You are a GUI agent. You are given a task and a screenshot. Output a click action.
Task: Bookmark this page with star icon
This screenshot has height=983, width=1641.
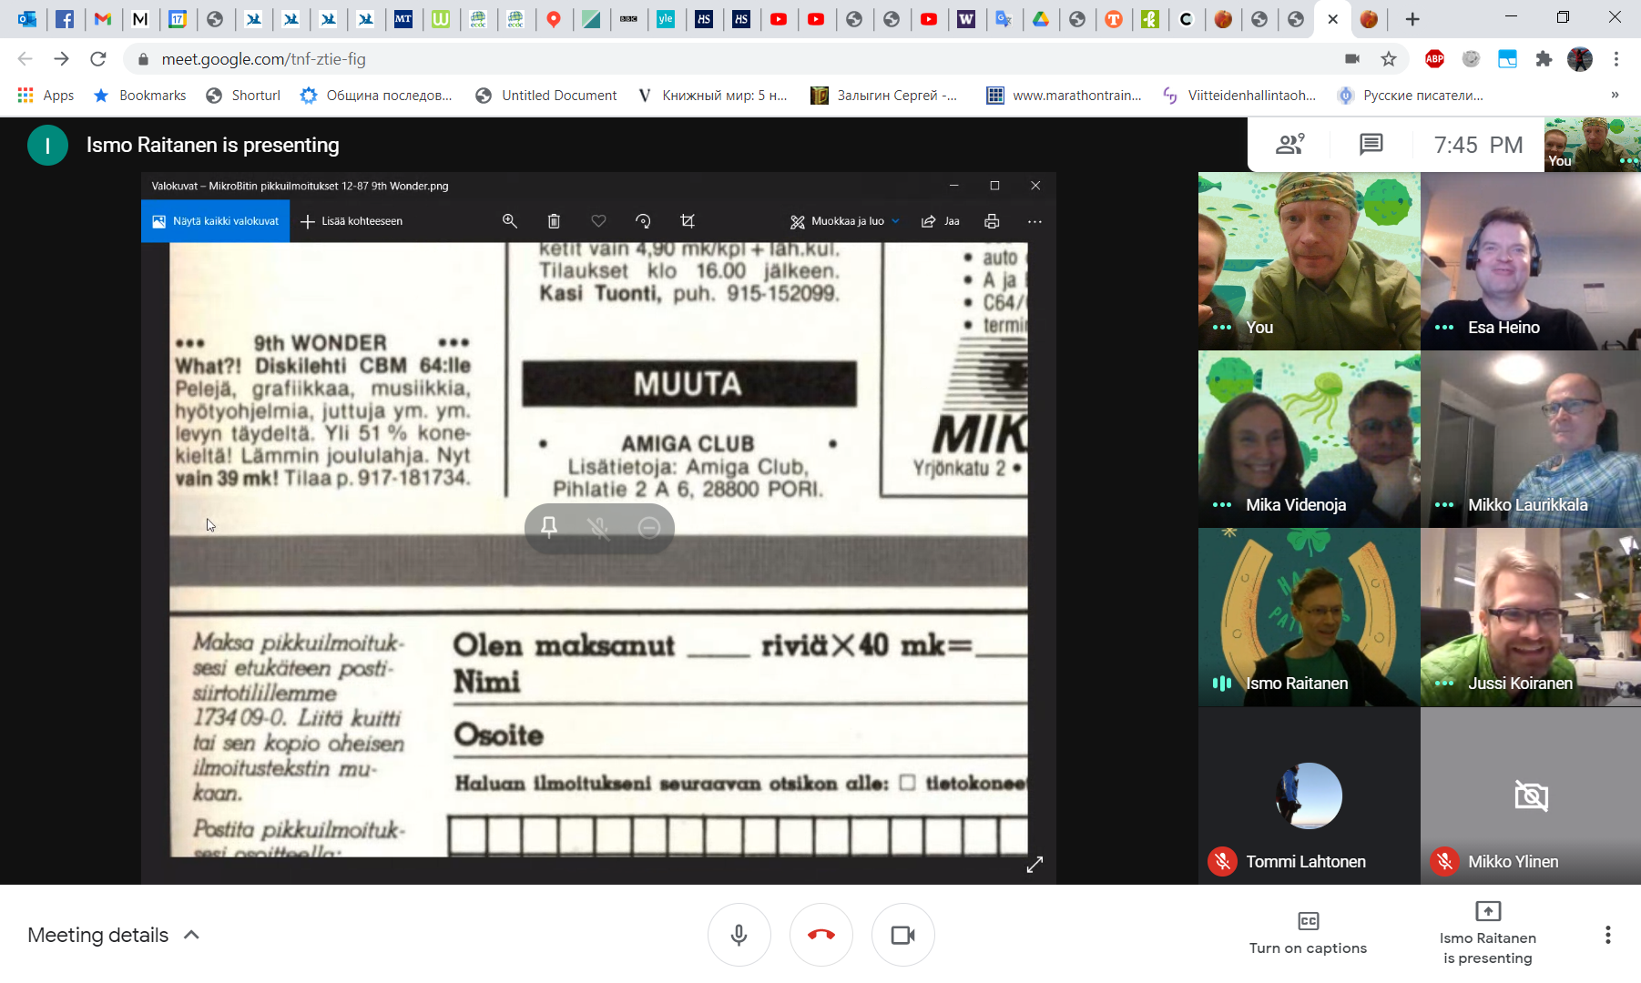click(1388, 59)
